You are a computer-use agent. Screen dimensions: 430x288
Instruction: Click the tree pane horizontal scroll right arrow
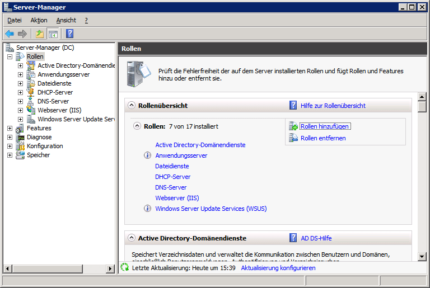point(110,268)
